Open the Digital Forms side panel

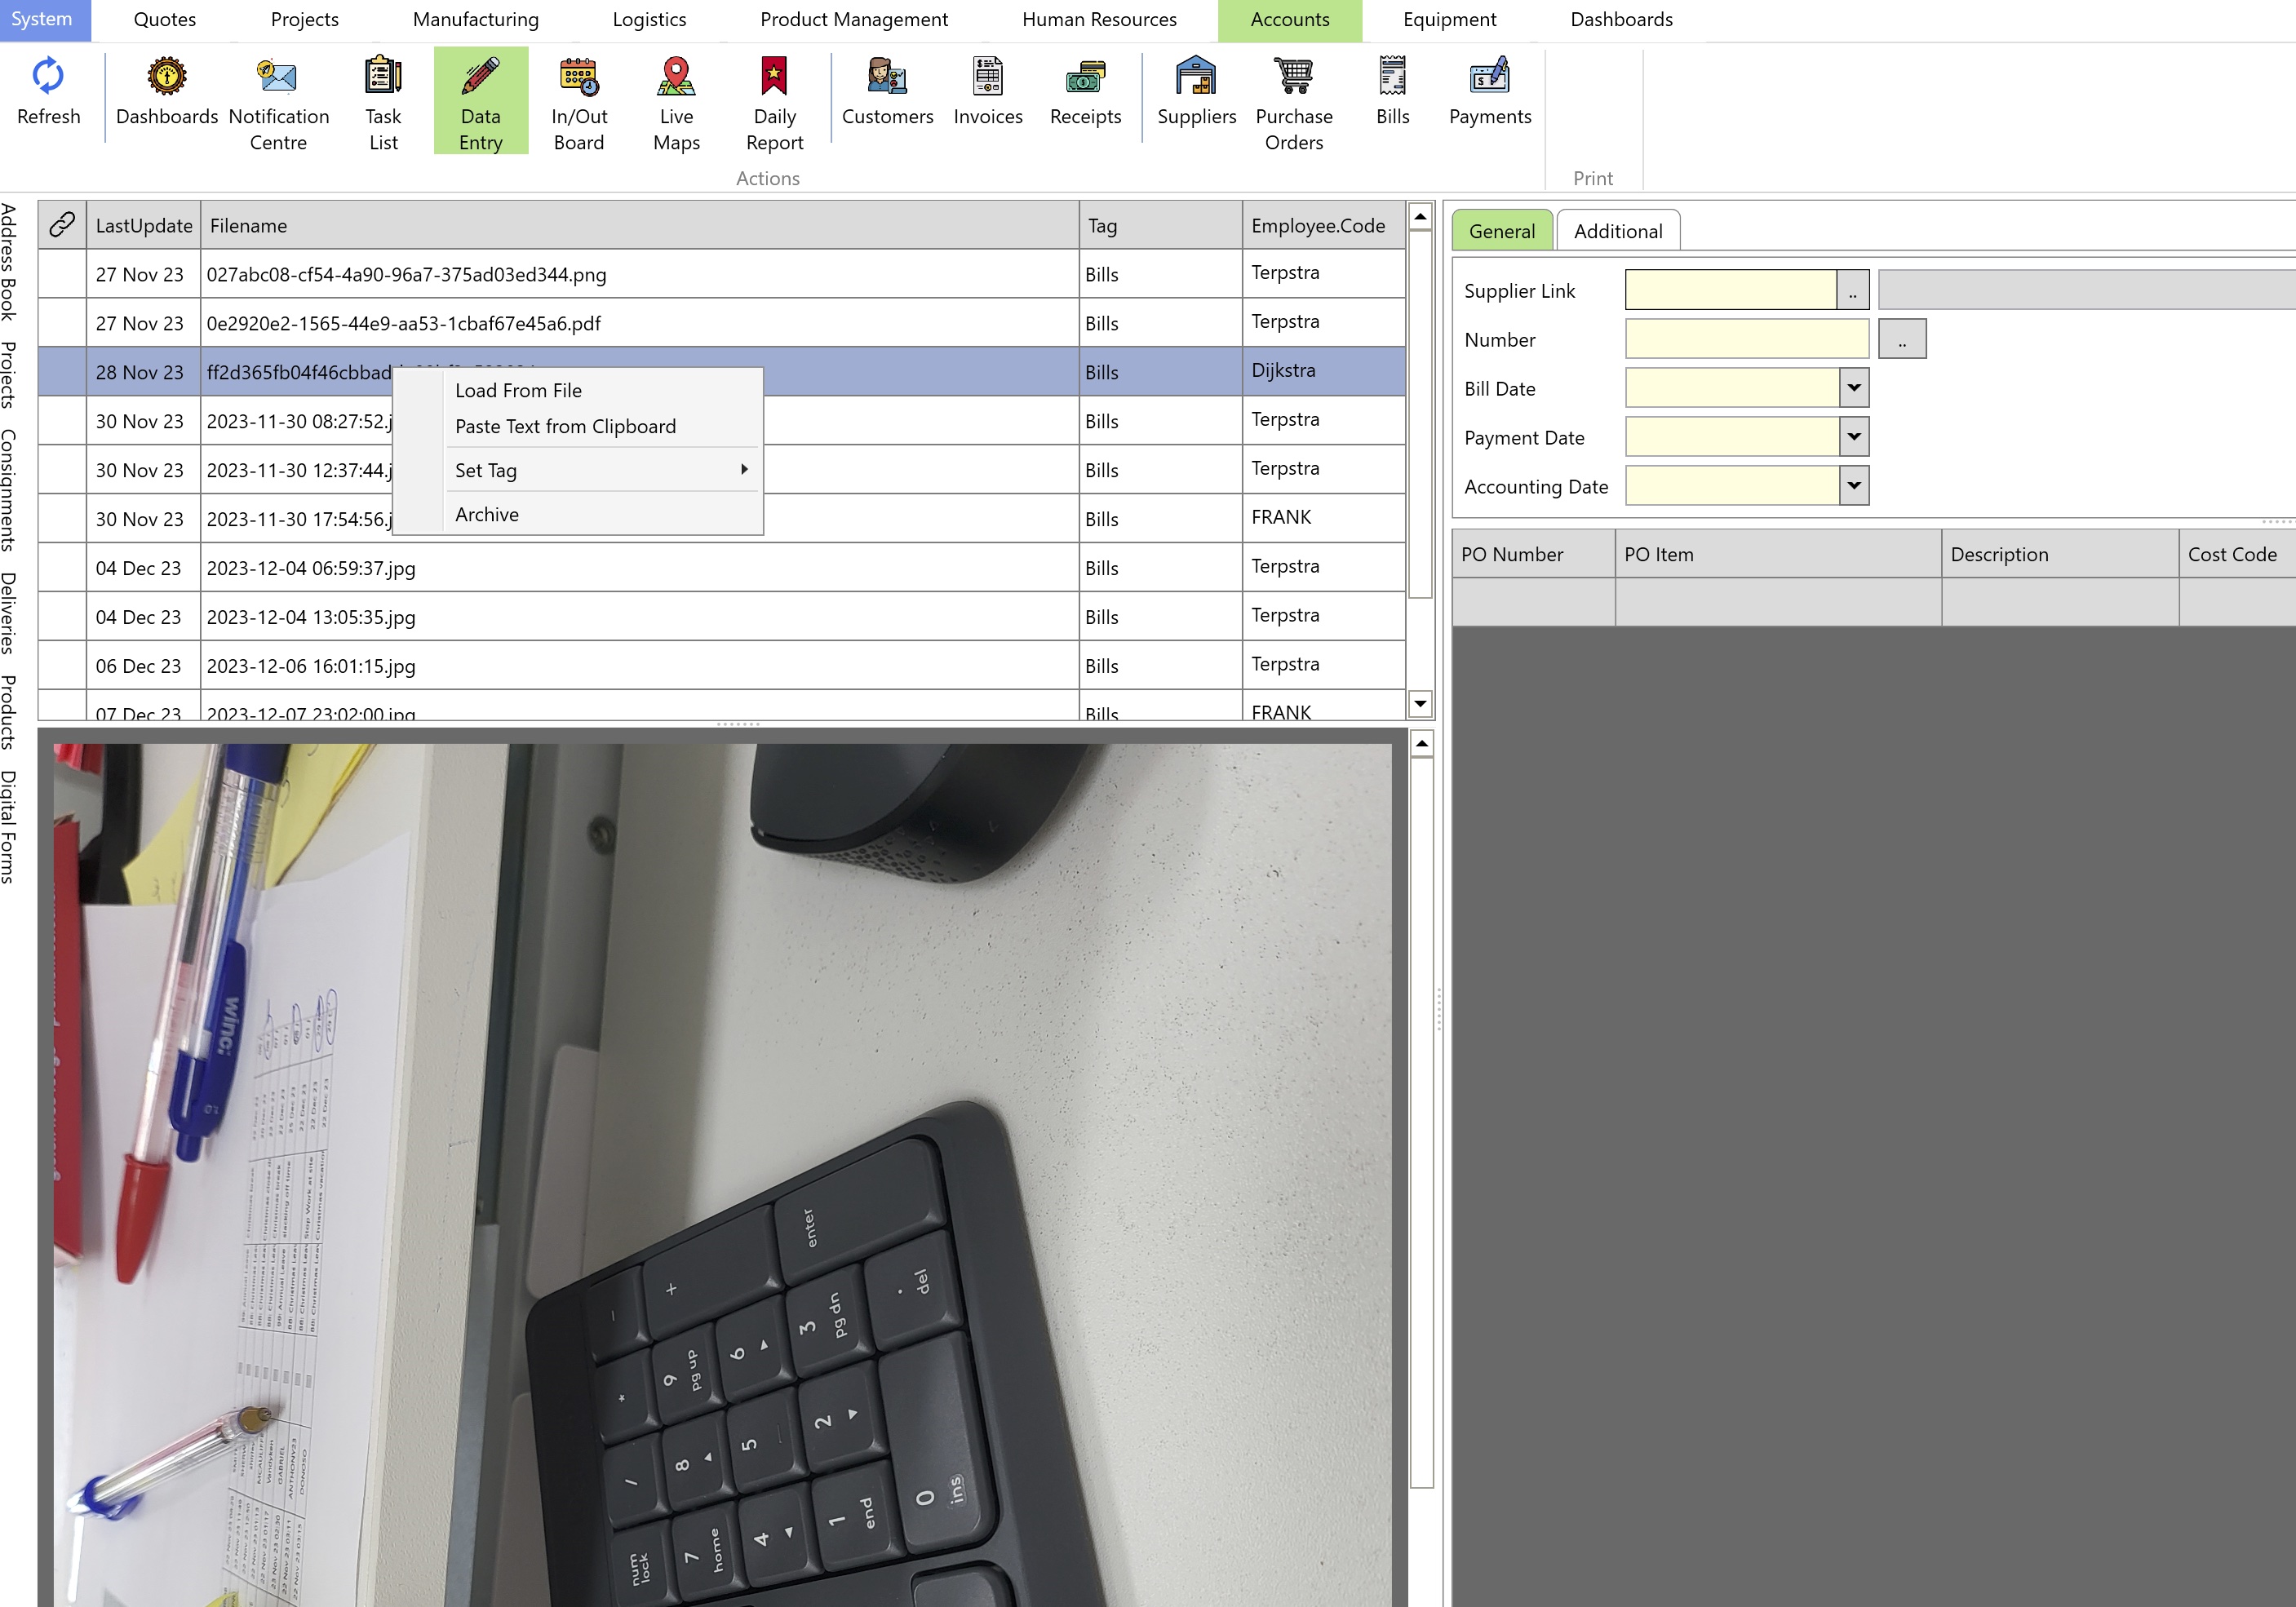9,826
